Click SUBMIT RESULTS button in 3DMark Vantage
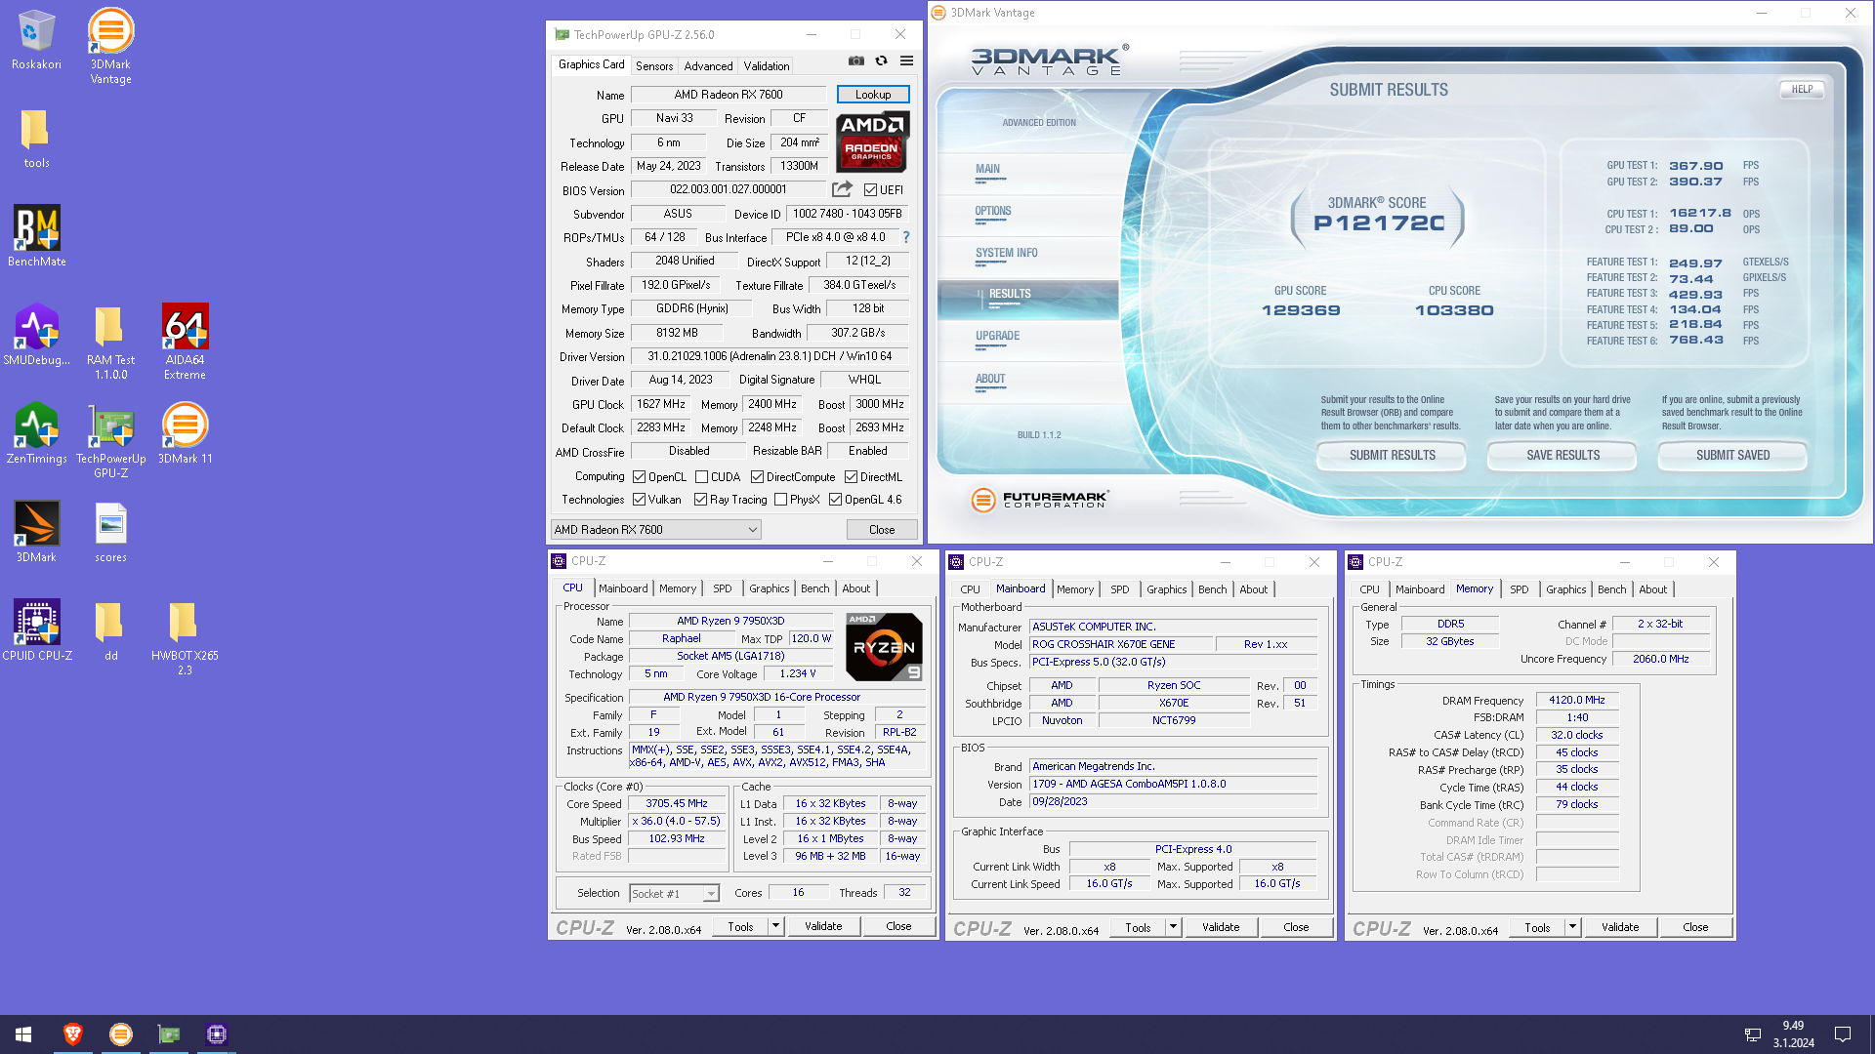The height and width of the screenshot is (1054, 1875). click(x=1392, y=455)
